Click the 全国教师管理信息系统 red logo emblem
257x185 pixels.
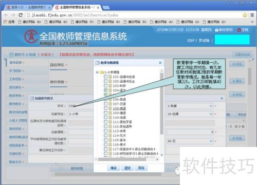click(x=31, y=36)
